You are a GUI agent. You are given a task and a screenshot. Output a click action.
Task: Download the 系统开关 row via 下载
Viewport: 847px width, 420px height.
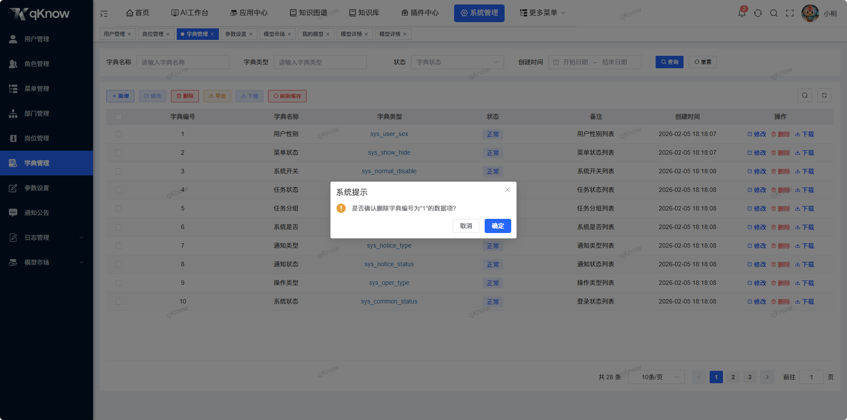804,171
